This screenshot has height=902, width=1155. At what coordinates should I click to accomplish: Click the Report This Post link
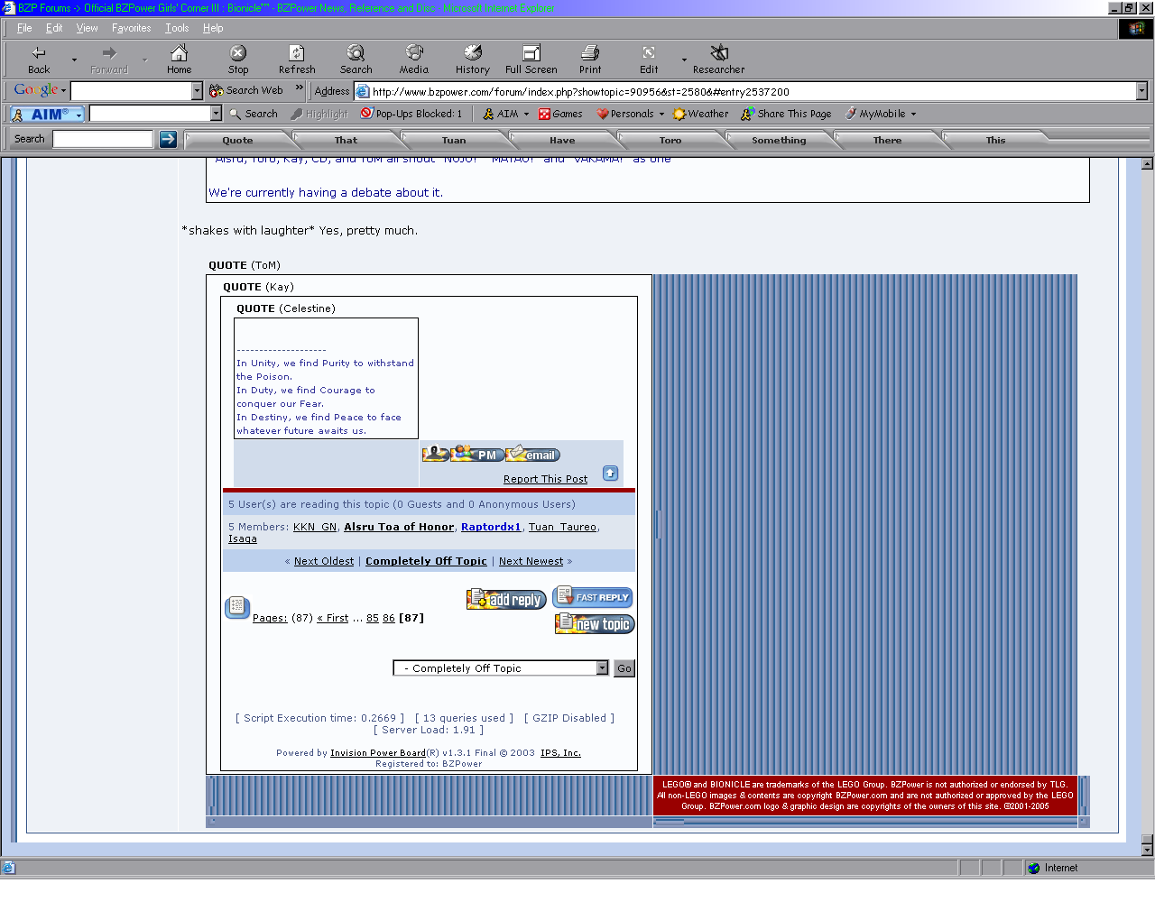click(545, 479)
